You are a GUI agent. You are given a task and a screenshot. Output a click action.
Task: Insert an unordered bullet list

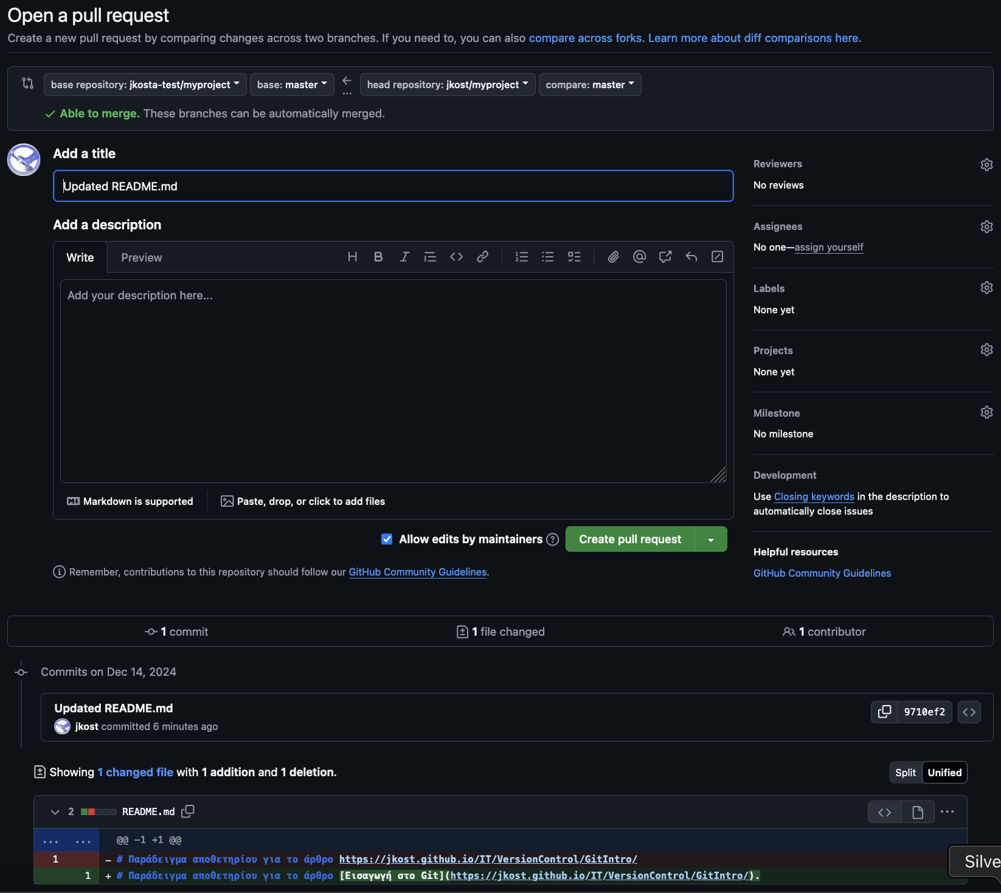coord(548,257)
